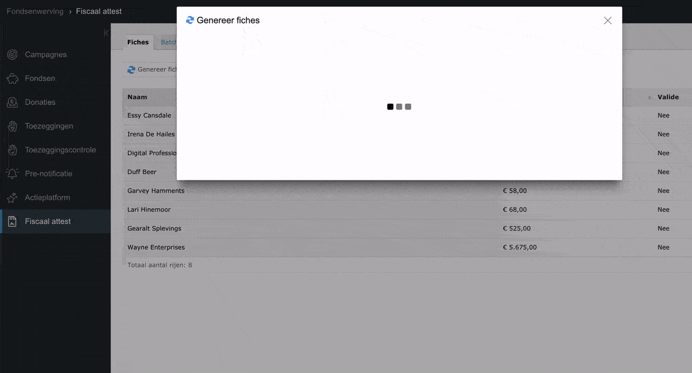Sort by the Valide column header
This screenshot has height=373, width=692.
point(667,97)
